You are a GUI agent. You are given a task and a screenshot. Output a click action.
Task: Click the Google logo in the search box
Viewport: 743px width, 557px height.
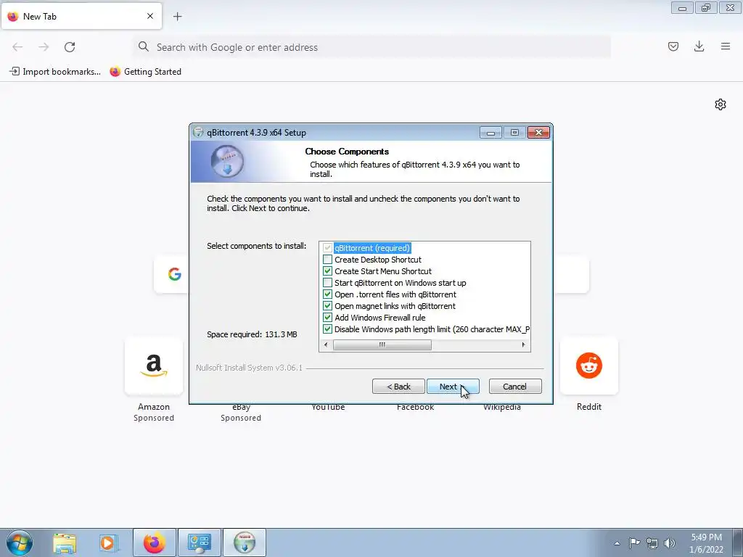pos(174,273)
